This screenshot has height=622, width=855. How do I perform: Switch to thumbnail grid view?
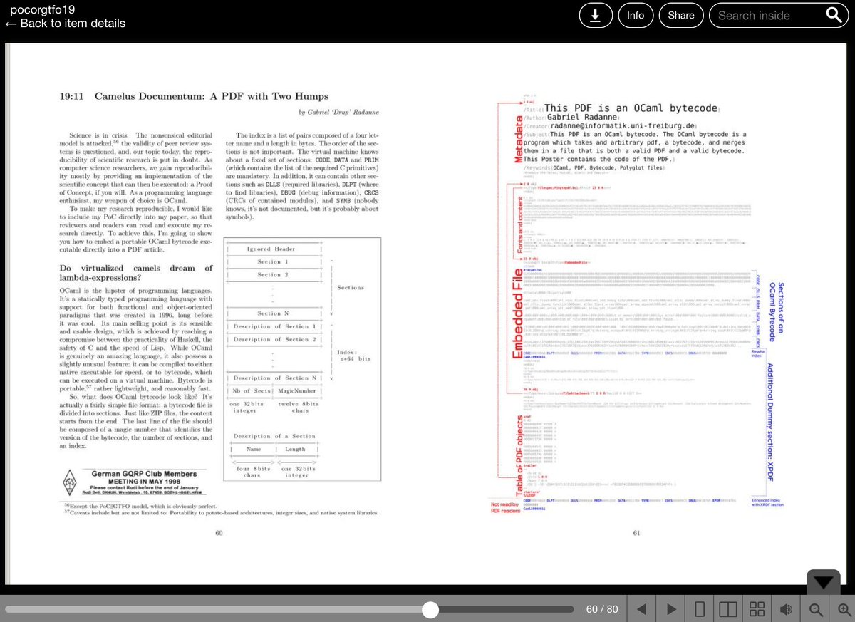click(757, 609)
